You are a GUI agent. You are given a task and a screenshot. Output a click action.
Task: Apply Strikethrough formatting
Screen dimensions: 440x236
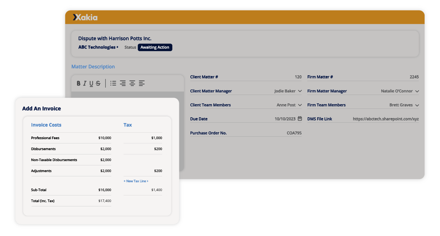[x=98, y=83]
